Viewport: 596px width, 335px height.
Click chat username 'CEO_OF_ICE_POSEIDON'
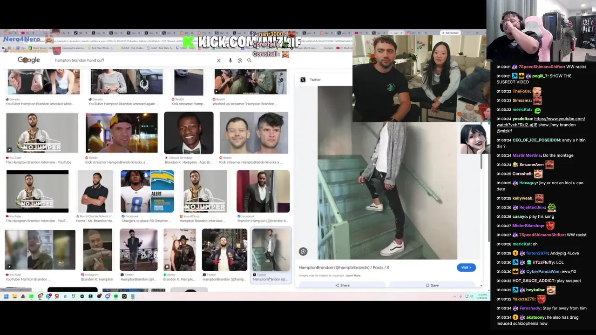tap(536, 140)
